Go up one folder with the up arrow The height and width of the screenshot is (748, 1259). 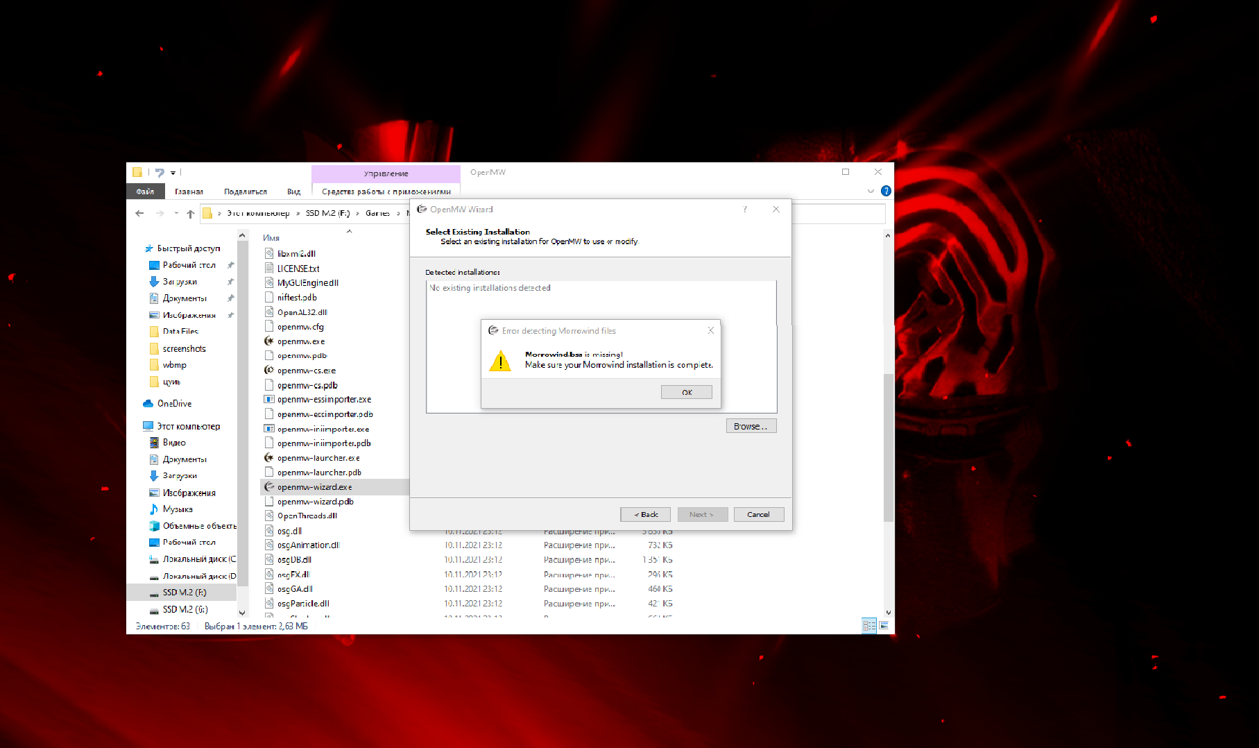point(191,214)
